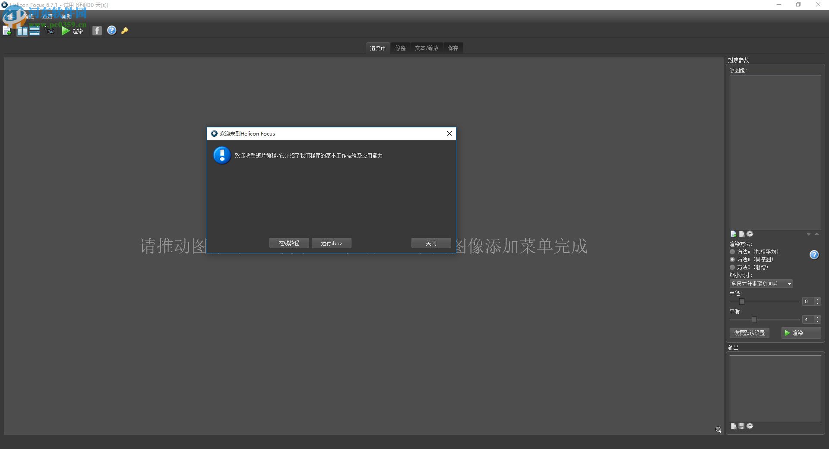The height and width of the screenshot is (449, 829).
Task: Open the Facebook toolbar icon
Action: click(97, 31)
